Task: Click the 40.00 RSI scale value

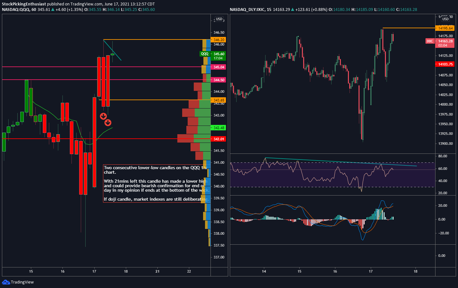Action: coord(443,181)
